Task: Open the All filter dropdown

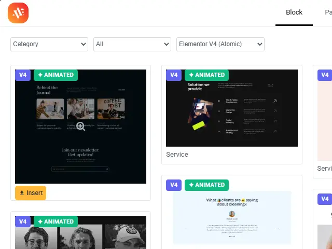Action: tap(132, 44)
